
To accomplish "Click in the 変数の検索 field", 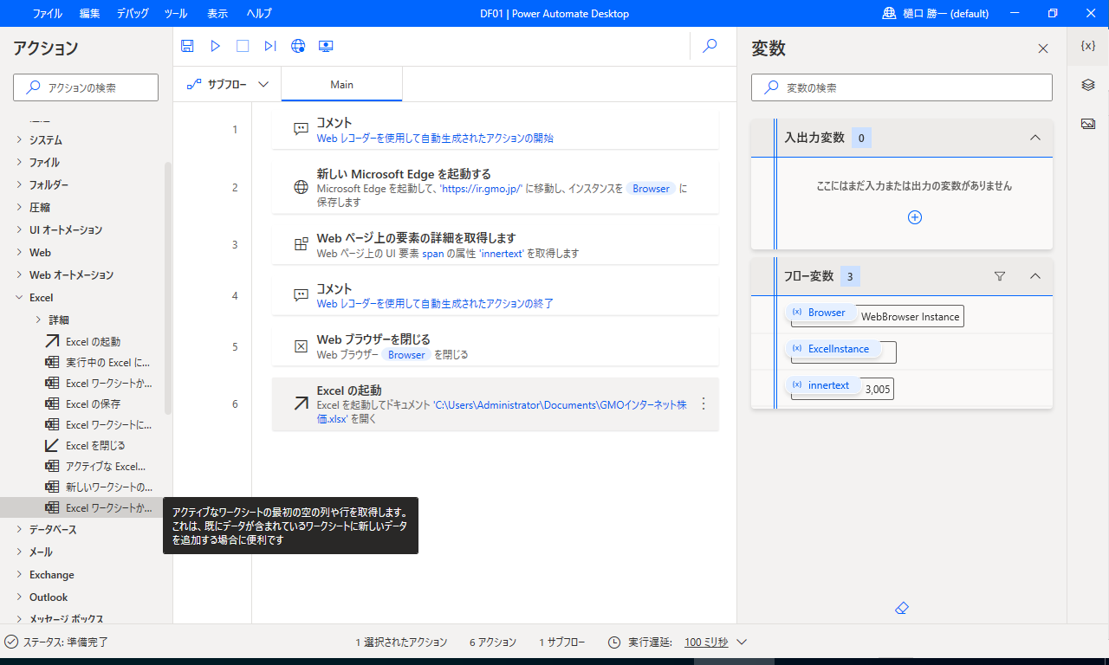I will pos(902,87).
